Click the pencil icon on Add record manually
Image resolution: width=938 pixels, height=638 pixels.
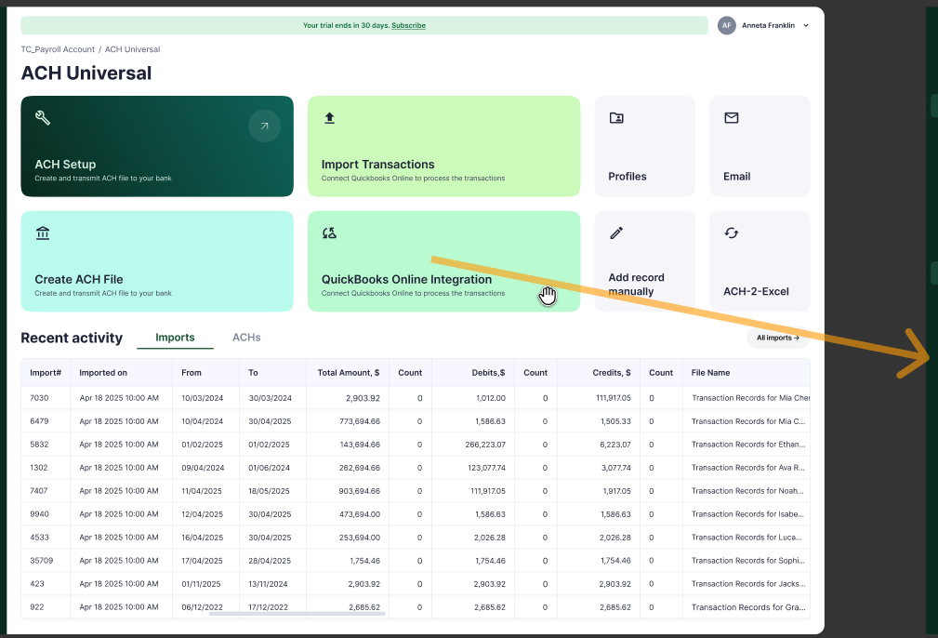pyautogui.click(x=616, y=233)
